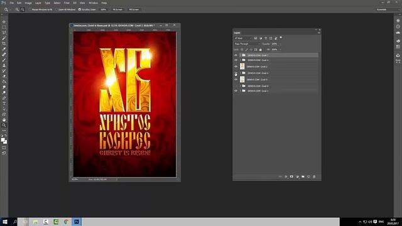Enable Zoom All Windows checkbox

click(57, 9)
